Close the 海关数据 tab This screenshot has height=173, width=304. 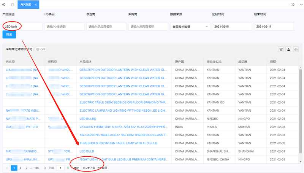[x=36, y=5]
